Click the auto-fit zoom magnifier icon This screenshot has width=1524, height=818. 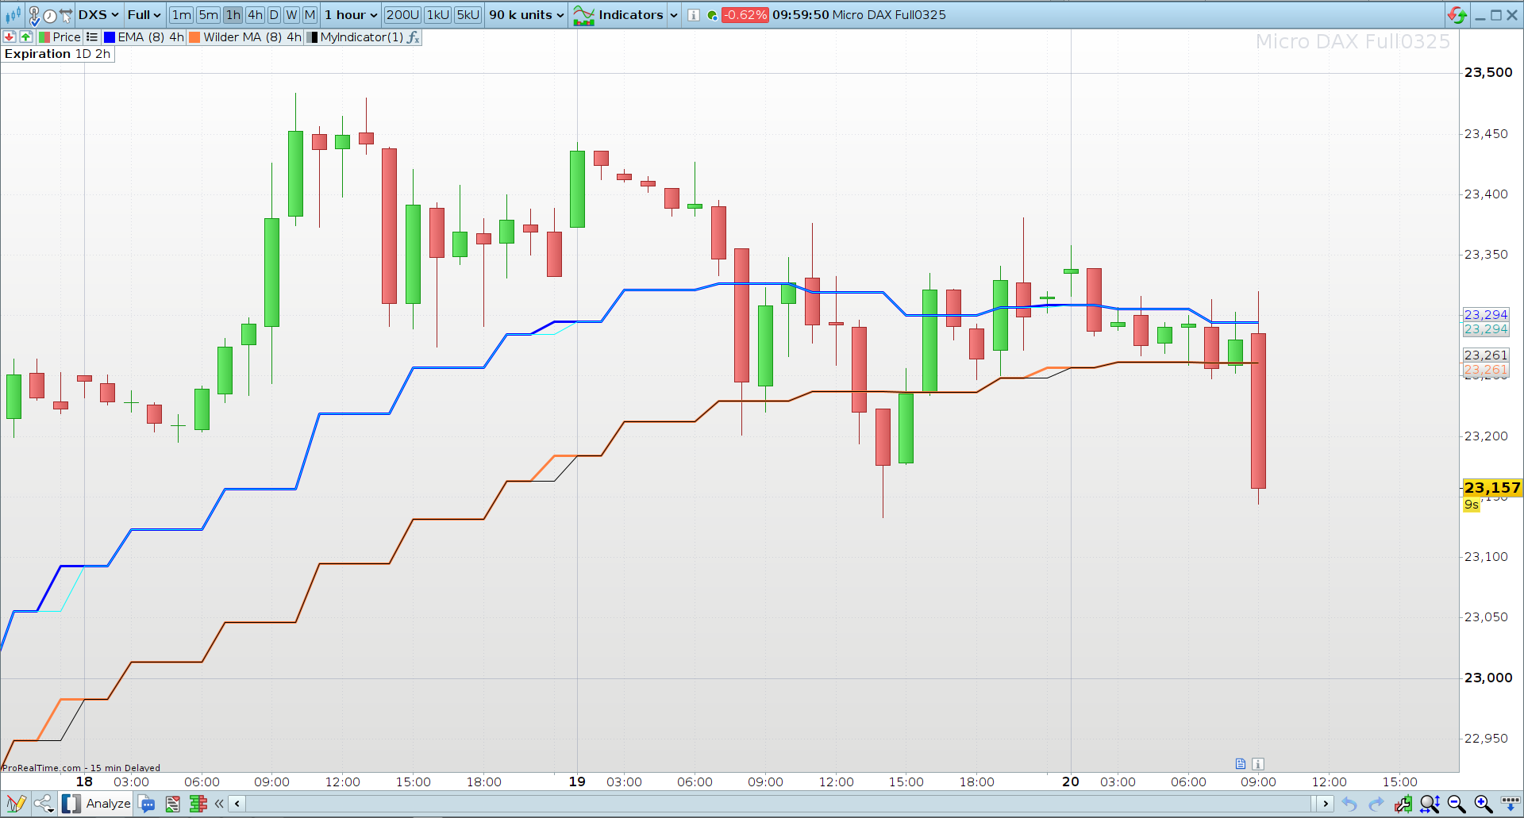tap(1430, 804)
